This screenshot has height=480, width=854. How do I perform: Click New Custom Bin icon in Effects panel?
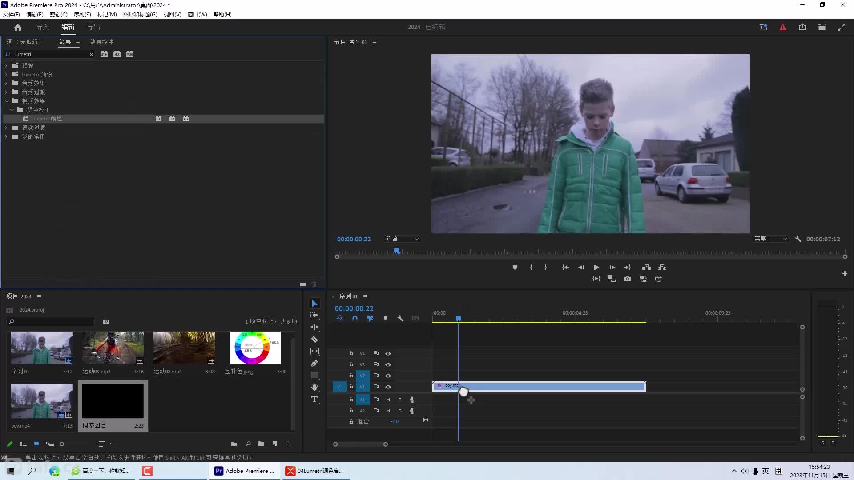coord(303,284)
